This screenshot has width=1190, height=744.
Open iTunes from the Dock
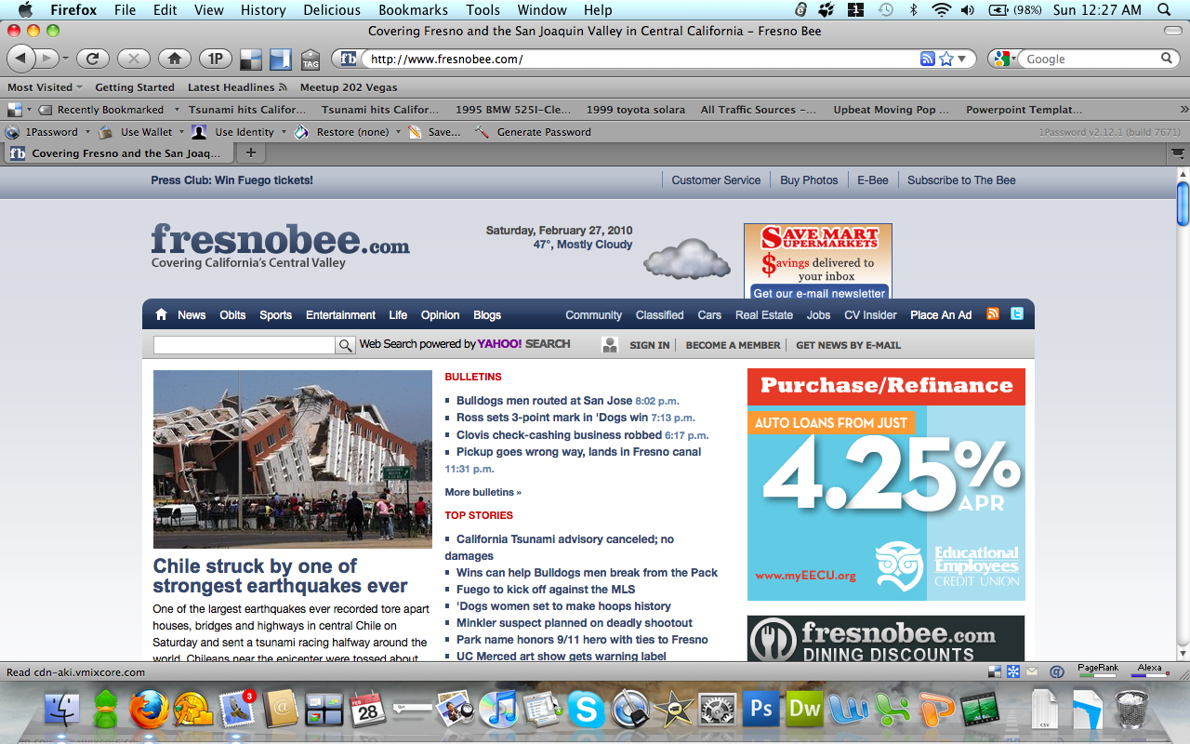(498, 711)
